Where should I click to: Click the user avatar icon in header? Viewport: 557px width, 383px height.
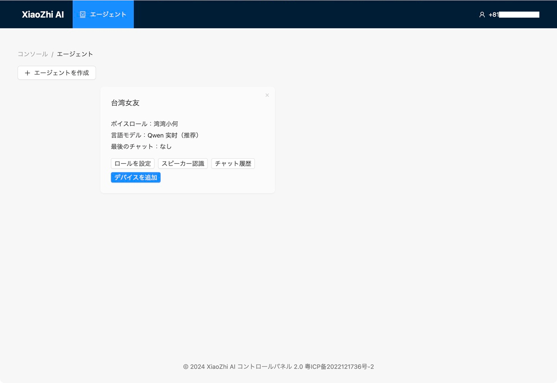point(482,14)
